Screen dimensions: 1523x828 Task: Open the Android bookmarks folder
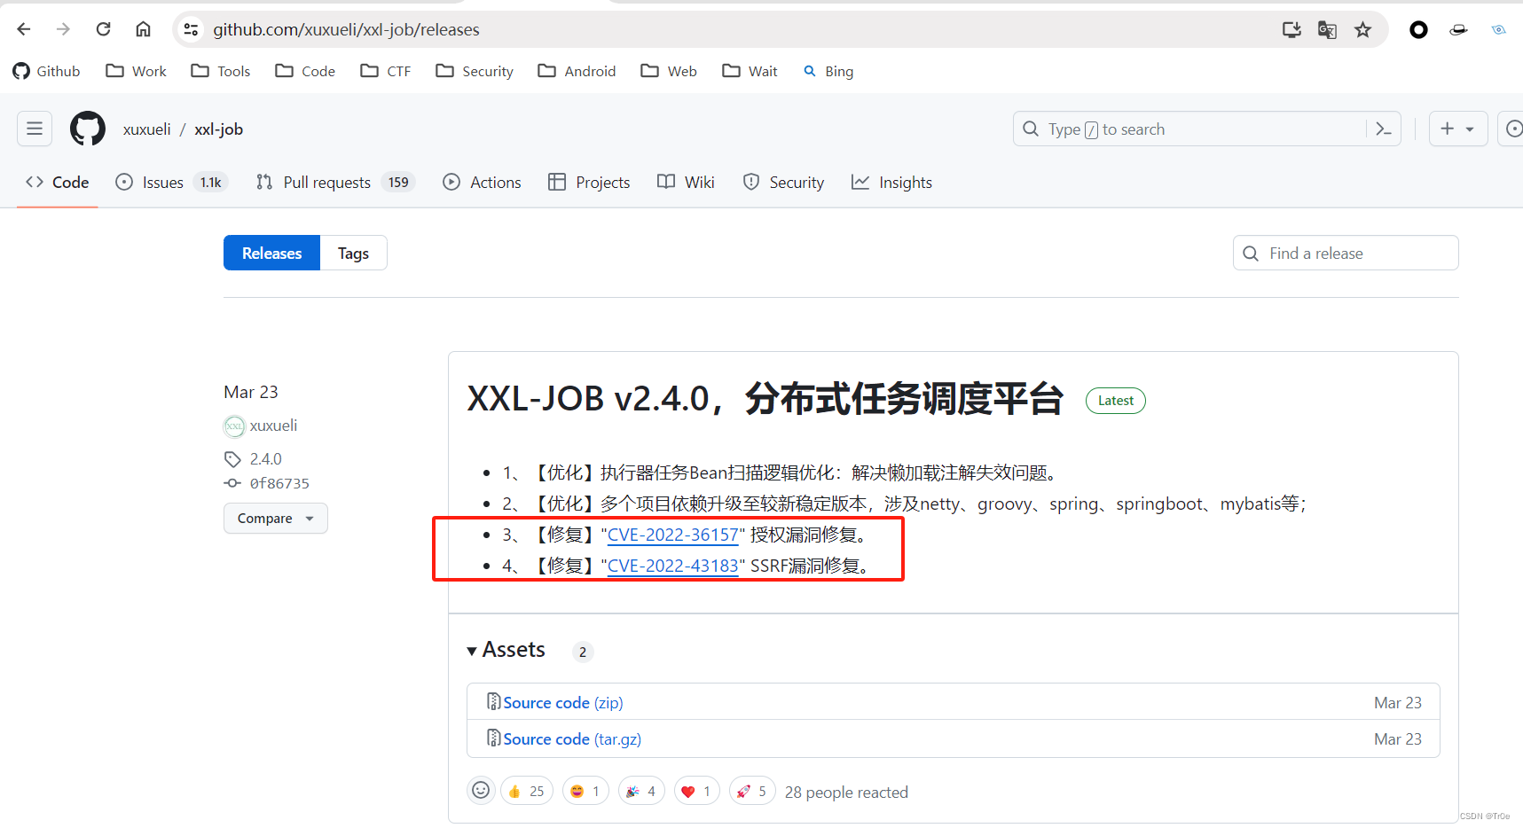[577, 71]
